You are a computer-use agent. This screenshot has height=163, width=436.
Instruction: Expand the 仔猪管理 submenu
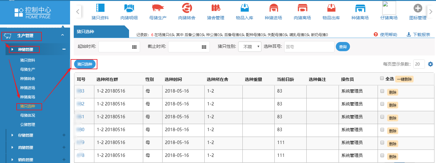coord(64,135)
